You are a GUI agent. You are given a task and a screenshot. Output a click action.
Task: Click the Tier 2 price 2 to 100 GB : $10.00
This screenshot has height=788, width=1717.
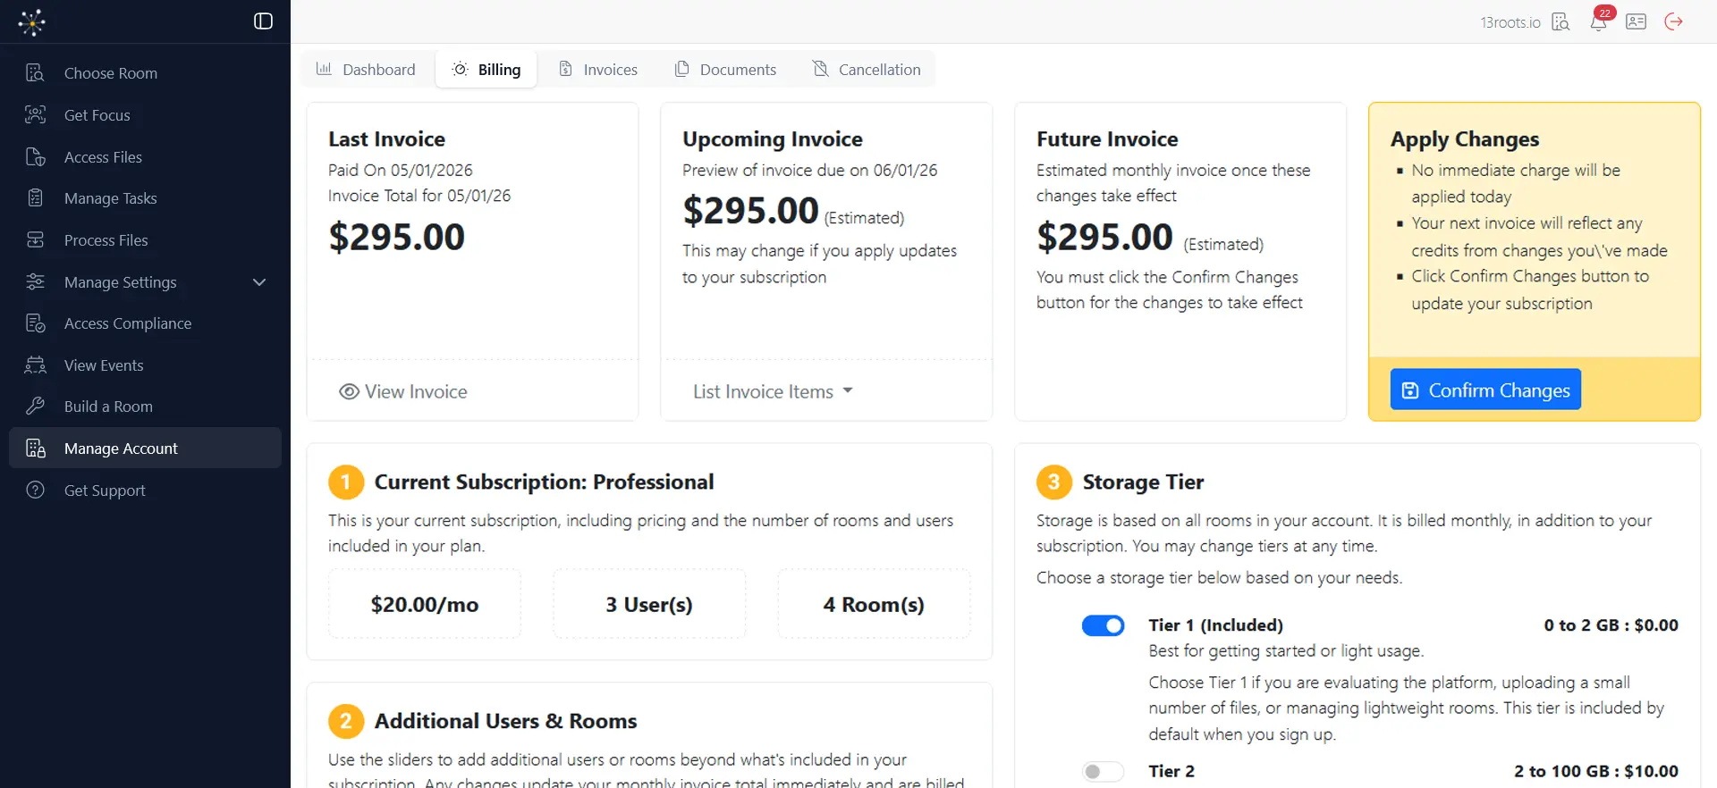coord(1595,771)
